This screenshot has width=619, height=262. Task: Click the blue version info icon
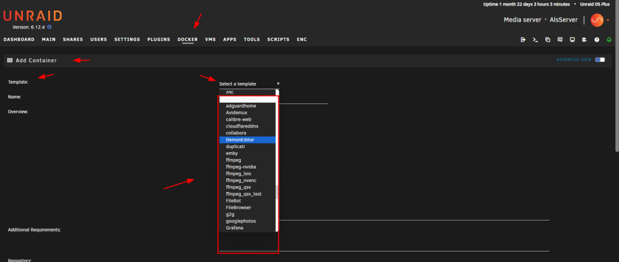[50, 27]
